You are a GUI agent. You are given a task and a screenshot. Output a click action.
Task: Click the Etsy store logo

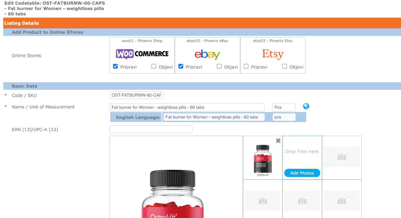coord(273,54)
